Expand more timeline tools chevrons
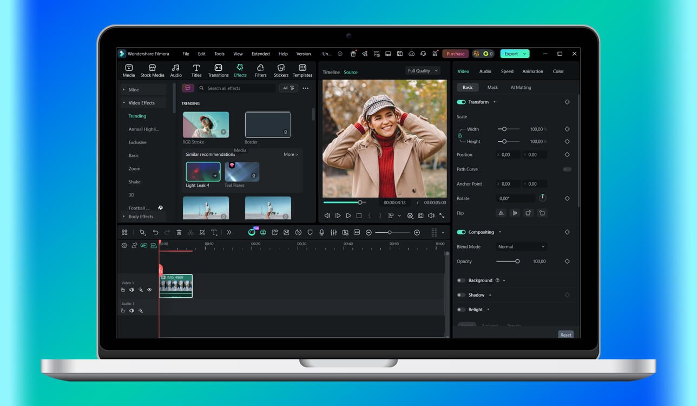Viewport: 697px width, 406px height. tap(229, 232)
